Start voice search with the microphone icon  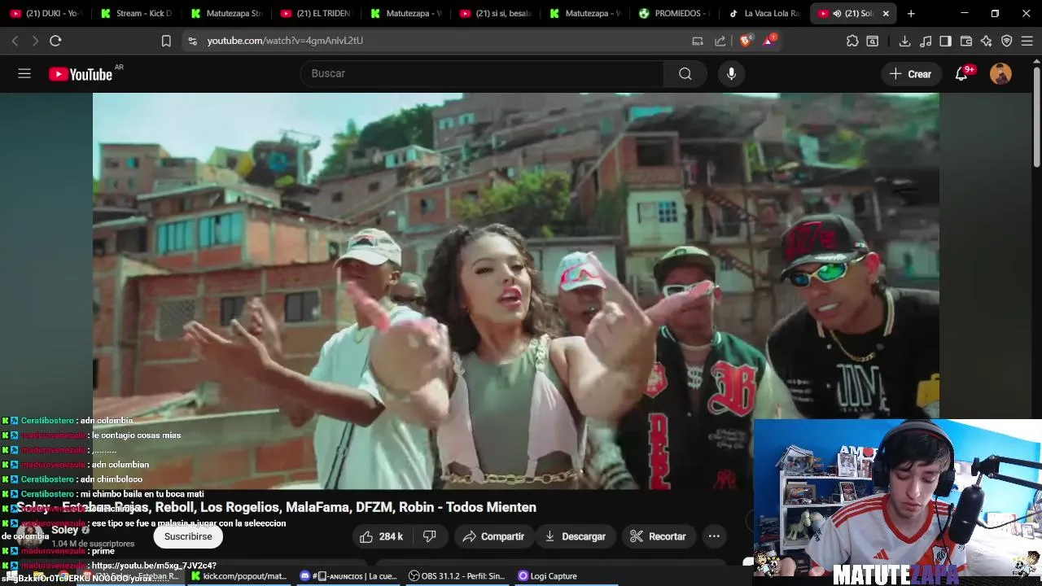point(731,73)
